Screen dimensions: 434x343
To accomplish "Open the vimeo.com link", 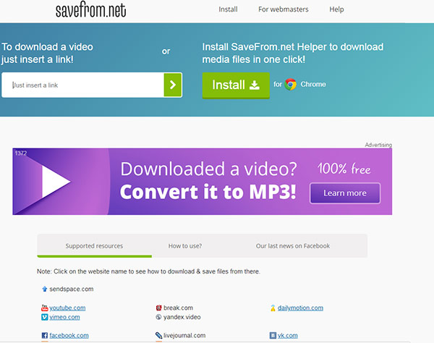I will pyautogui.click(x=64, y=317).
